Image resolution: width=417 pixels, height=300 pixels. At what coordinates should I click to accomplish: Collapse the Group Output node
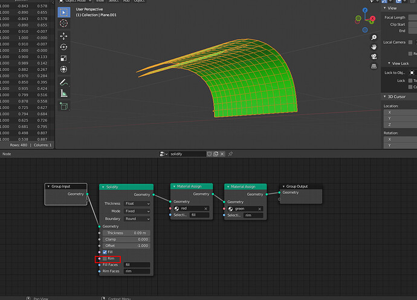coord(283,186)
